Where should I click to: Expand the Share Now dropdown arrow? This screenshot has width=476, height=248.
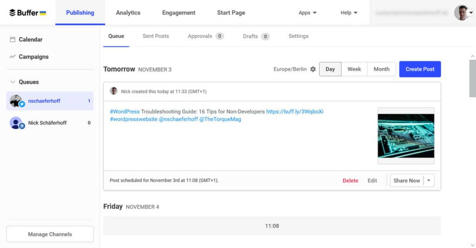[x=429, y=181]
